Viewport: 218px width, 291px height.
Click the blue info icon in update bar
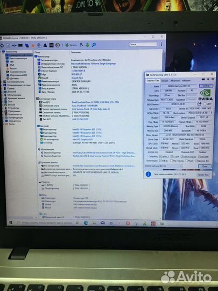[149, 174]
